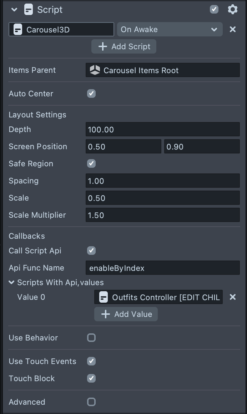This screenshot has width=247, height=414.
Task: Uncheck the Safe Region option
Action: tap(91, 164)
